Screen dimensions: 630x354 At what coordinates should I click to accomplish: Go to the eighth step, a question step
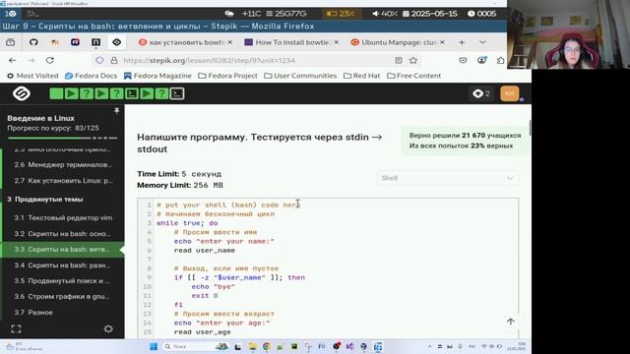pos(161,93)
